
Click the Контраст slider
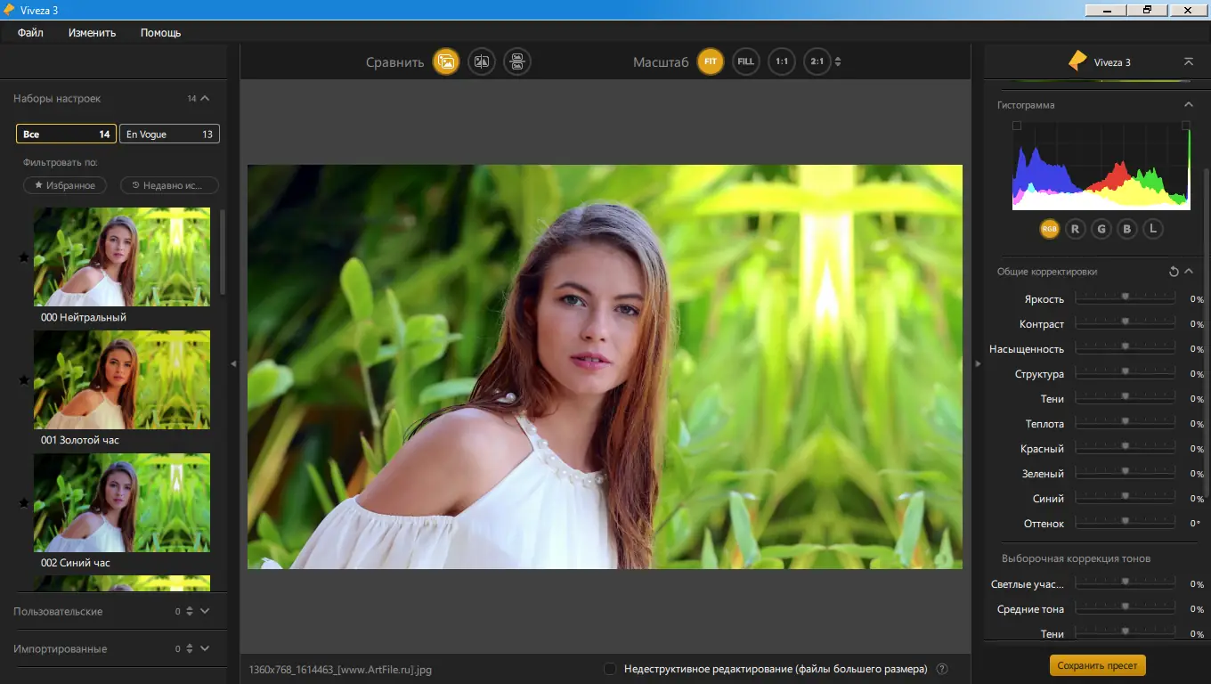point(1126,323)
